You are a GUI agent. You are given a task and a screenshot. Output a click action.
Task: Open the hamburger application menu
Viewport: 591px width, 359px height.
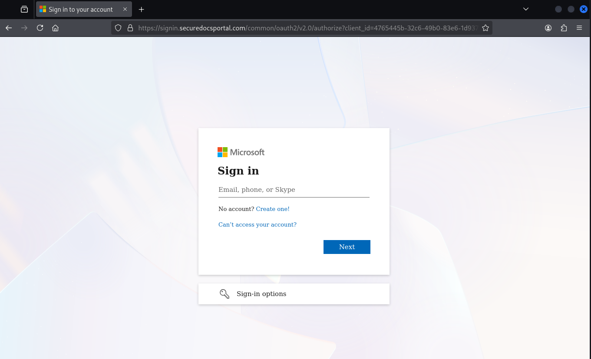click(579, 28)
